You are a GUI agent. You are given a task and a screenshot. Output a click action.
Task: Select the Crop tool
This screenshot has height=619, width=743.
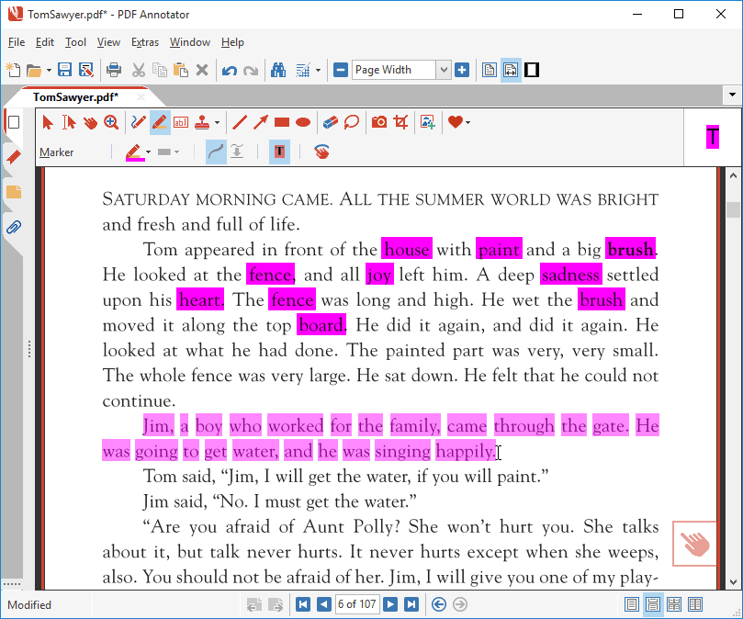(400, 122)
